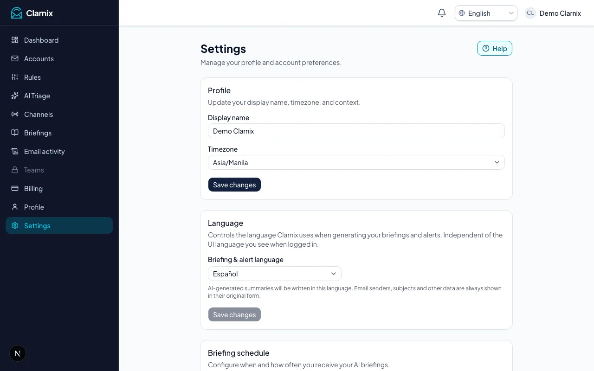Click the Settings page heading
The width and height of the screenshot is (594, 371).
click(223, 49)
